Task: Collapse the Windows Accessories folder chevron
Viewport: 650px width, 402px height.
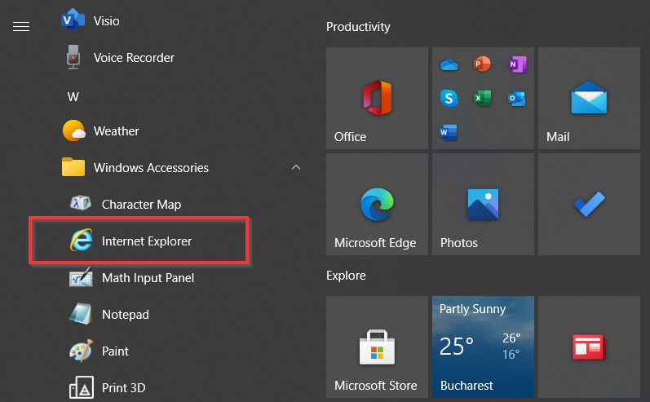Action: coord(295,168)
